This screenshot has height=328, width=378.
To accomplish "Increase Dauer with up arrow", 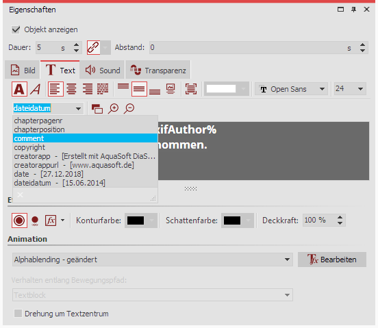I will point(77,45).
